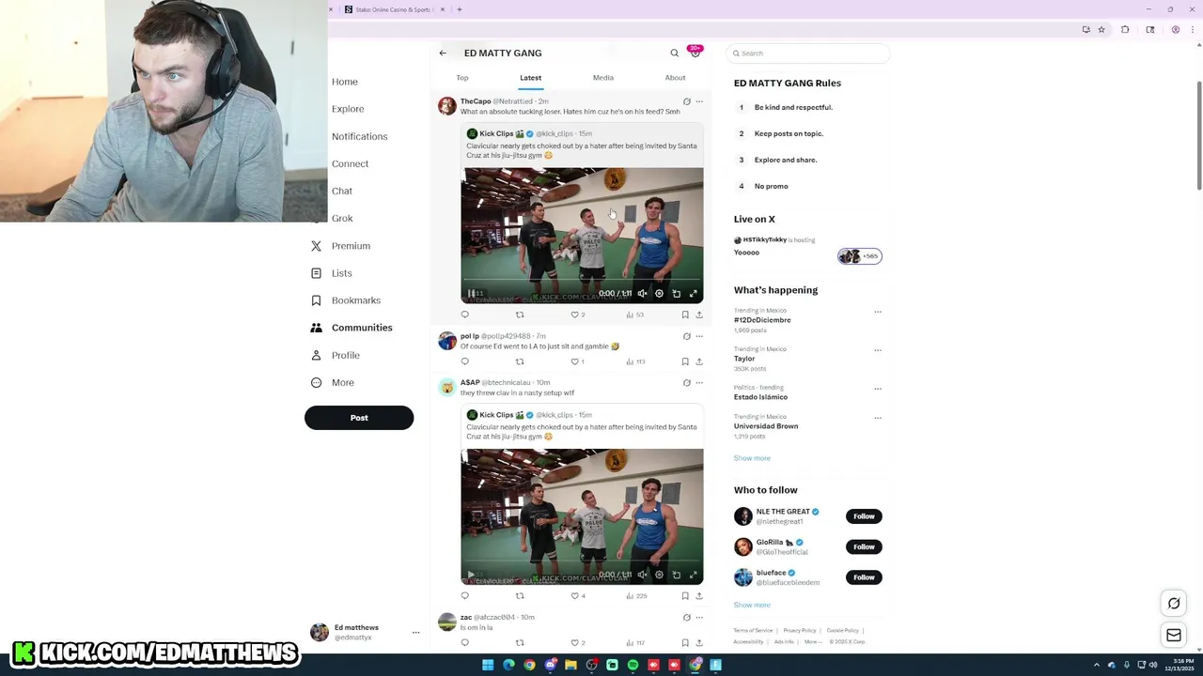The image size is (1203, 676).
Task: Reply to pol lp post
Action: coord(464,361)
